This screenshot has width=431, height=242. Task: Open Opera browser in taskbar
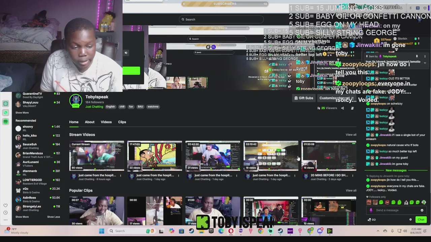[x=231, y=231]
